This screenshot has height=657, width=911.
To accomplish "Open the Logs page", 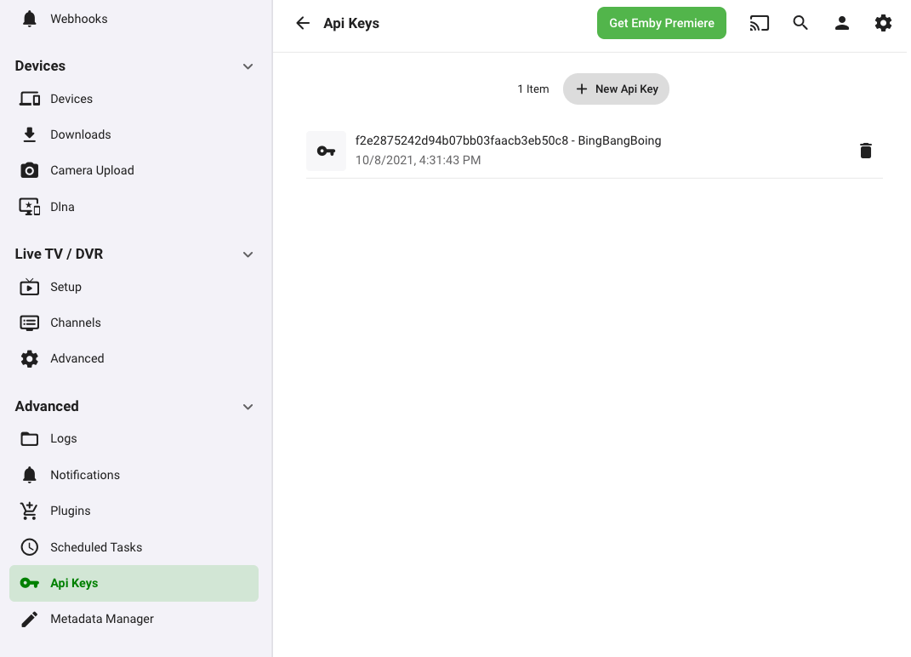I will (x=63, y=438).
